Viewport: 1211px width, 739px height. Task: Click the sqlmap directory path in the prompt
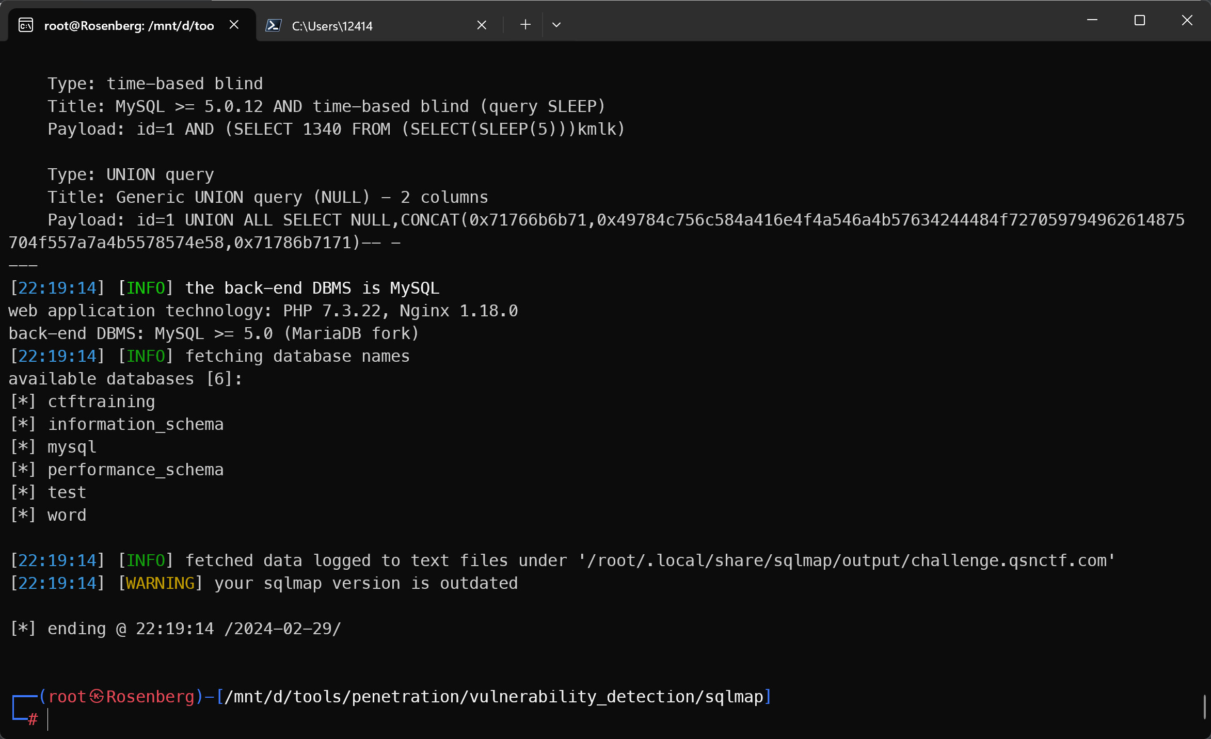click(x=493, y=697)
